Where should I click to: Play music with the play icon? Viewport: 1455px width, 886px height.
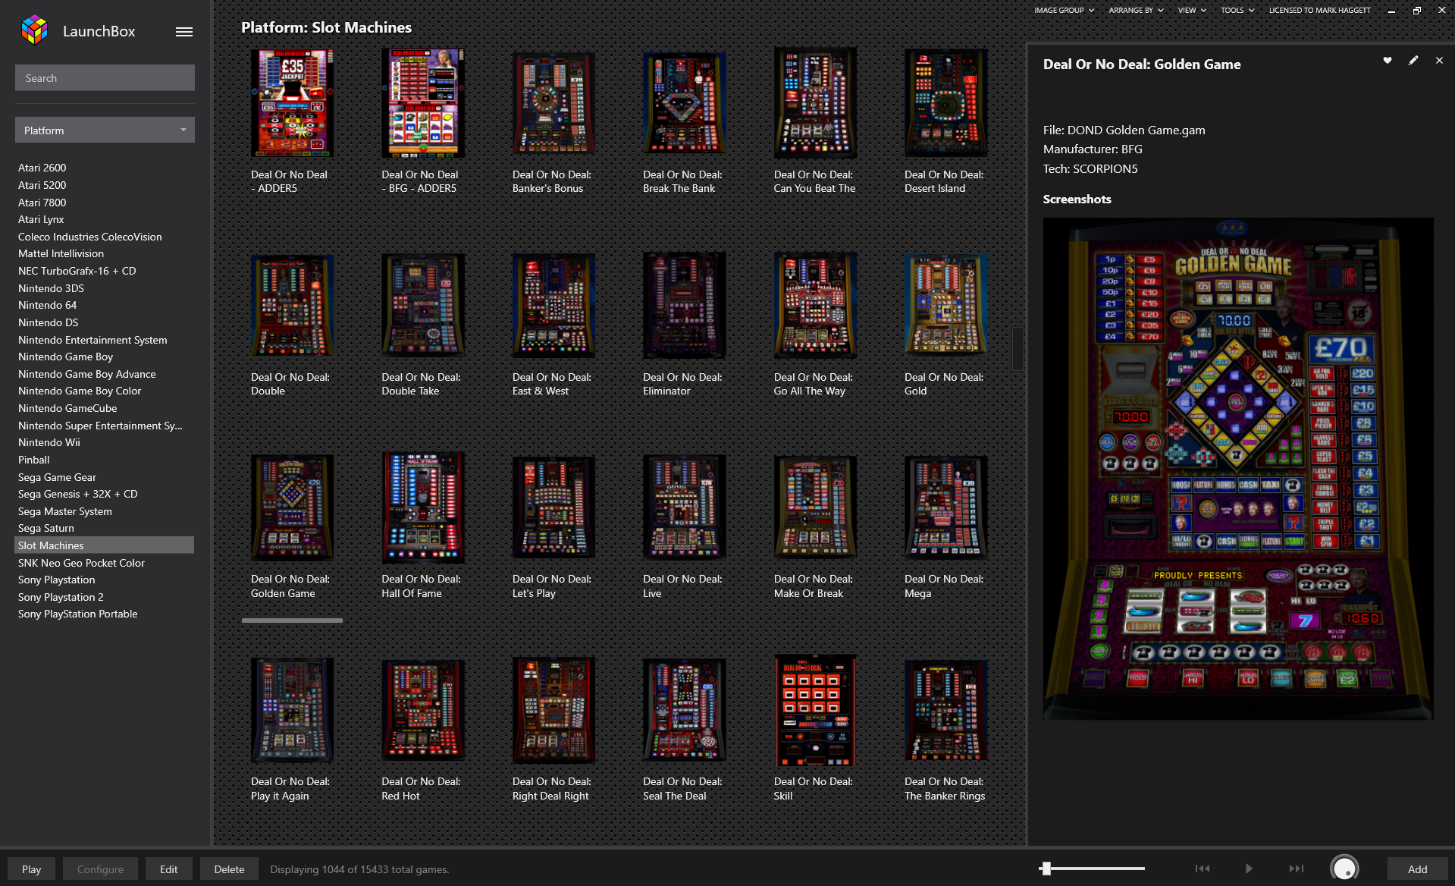point(1249,869)
